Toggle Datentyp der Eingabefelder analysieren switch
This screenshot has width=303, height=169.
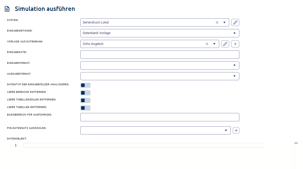pyautogui.click(x=85, y=85)
